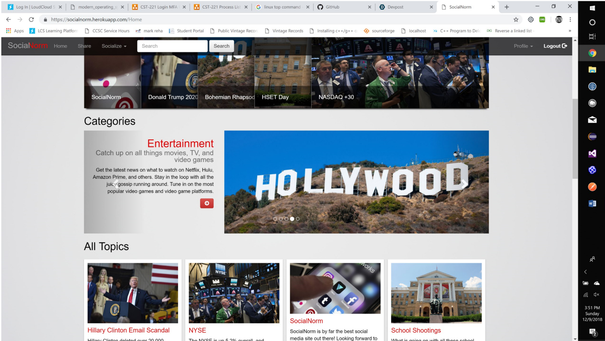The image size is (605, 341).
Task: Click the green CORS extension icon
Action: (542, 19)
